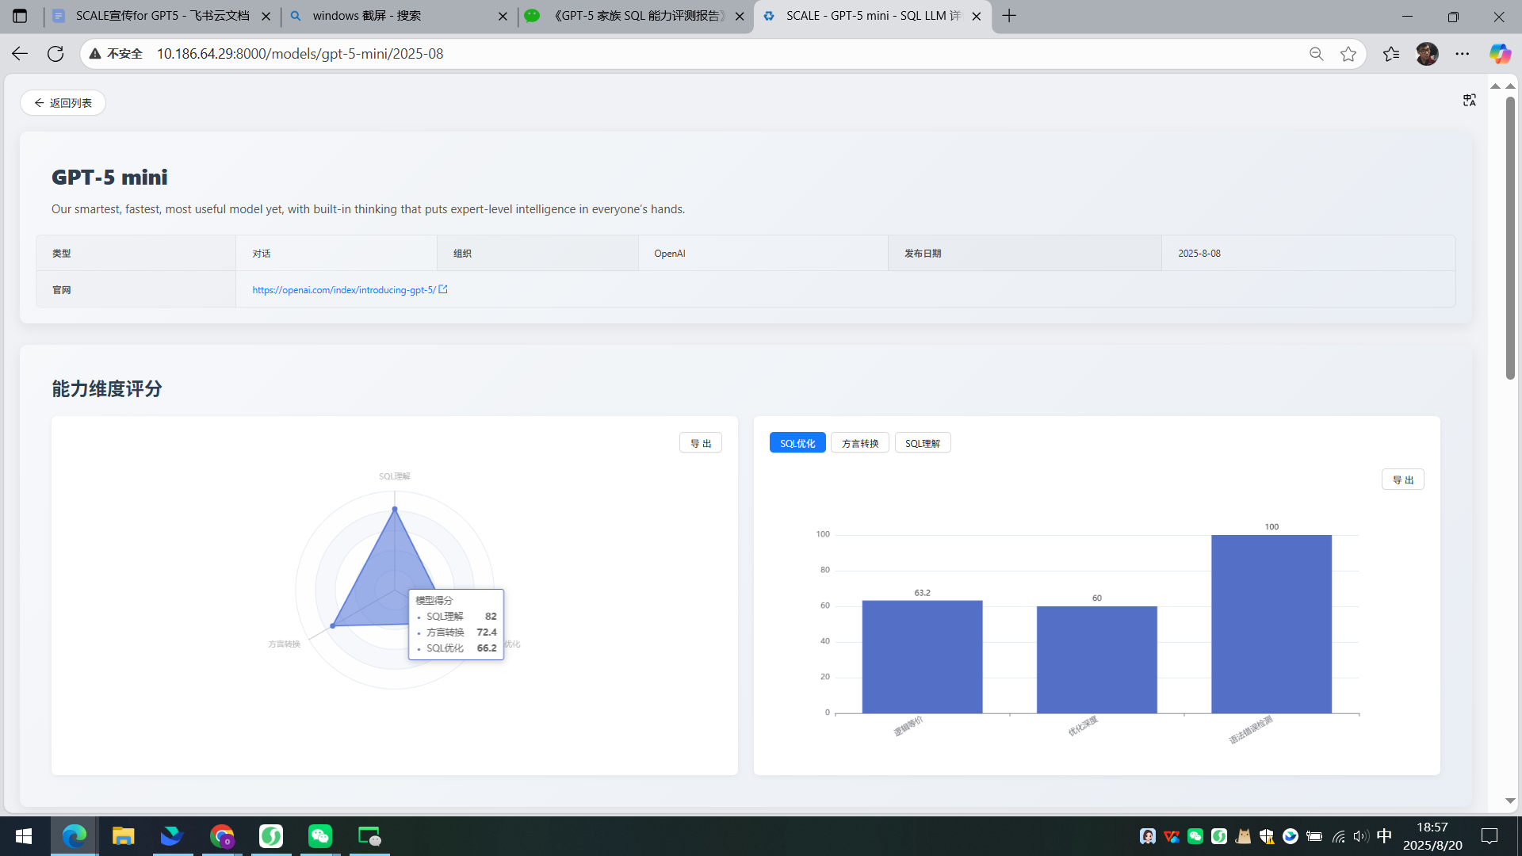
Task: Select the SQL优化 dimension toggle
Action: point(797,443)
